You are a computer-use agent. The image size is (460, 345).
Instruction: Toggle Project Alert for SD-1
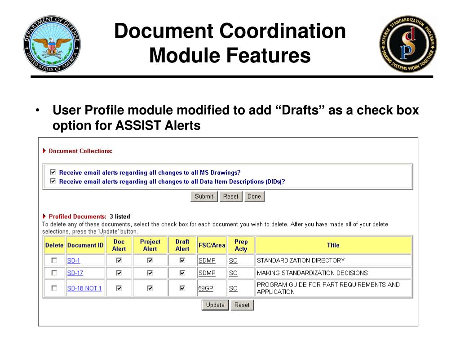150,260
